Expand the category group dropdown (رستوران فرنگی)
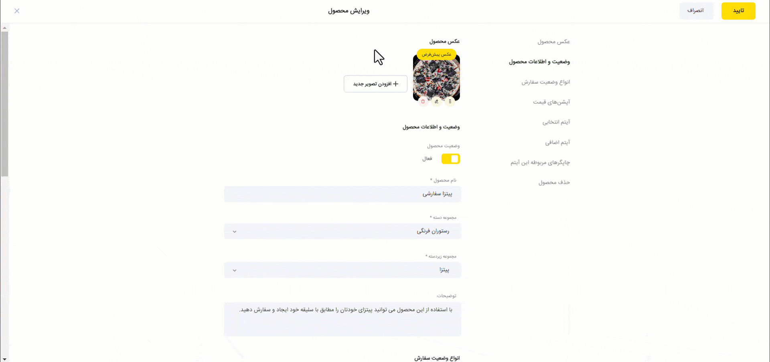The image size is (770, 362). pos(342,231)
